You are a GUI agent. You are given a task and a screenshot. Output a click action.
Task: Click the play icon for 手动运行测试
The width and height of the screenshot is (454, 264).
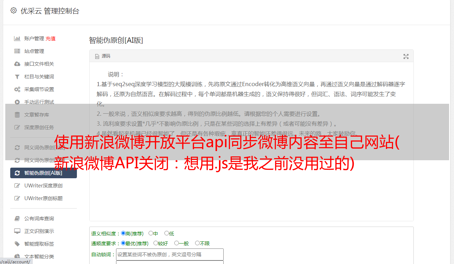[17, 102]
